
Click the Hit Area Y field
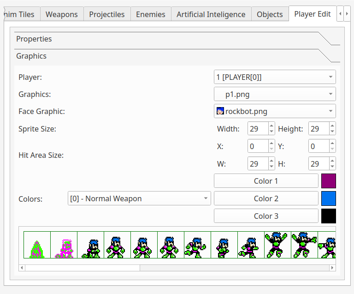pos(319,146)
